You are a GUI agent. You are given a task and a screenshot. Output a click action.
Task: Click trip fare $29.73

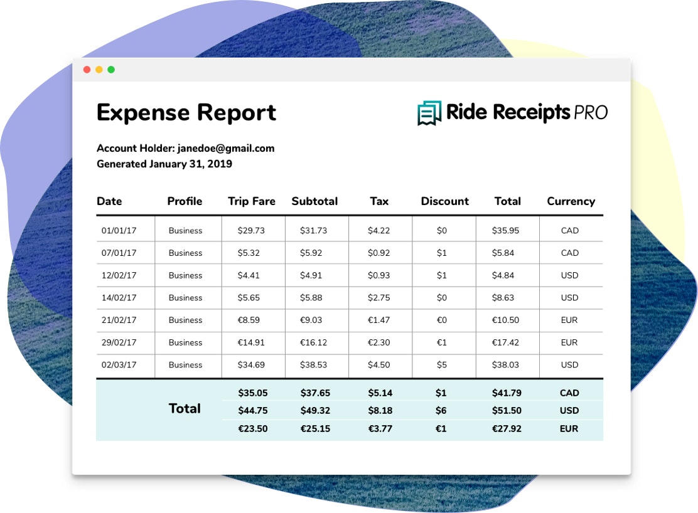(251, 230)
